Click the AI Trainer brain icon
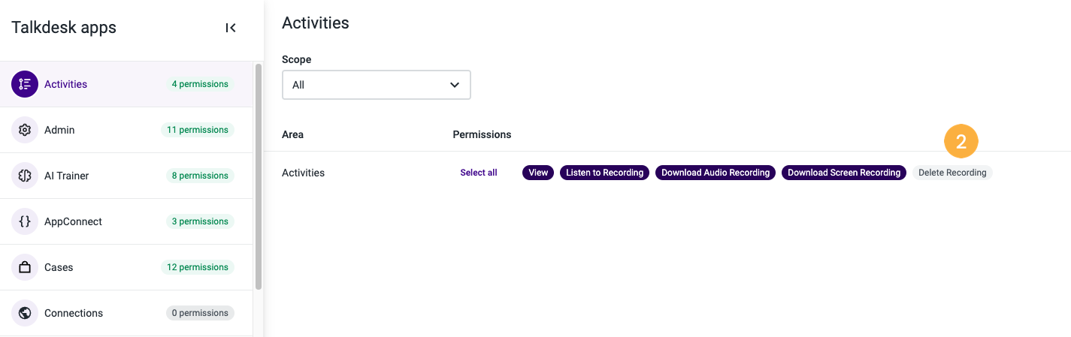This screenshot has height=337, width=1071. pos(25,176)
